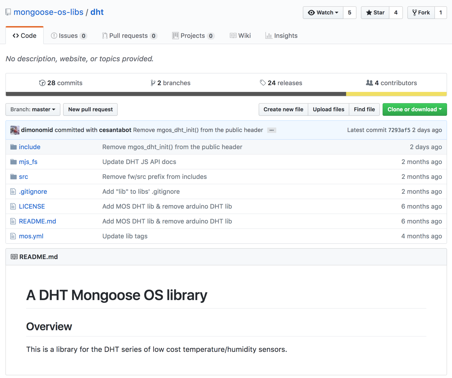Click the src folder icon
The image size is (452, 378).
pos(13,177)
